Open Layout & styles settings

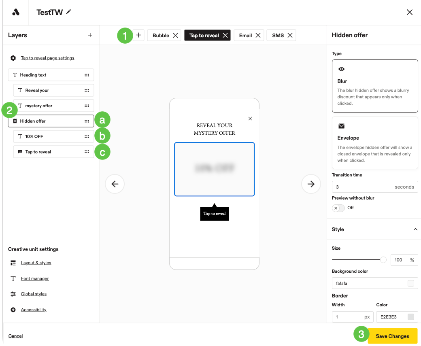36,263
